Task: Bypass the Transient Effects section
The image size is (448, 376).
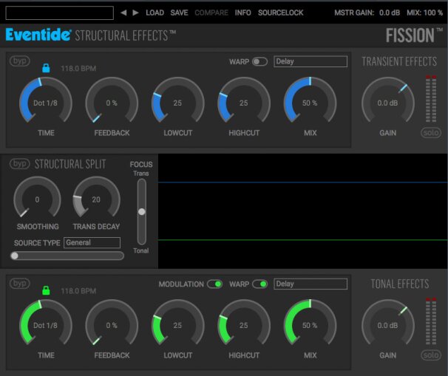Action: pyautogui.click(x=19, y=61)
